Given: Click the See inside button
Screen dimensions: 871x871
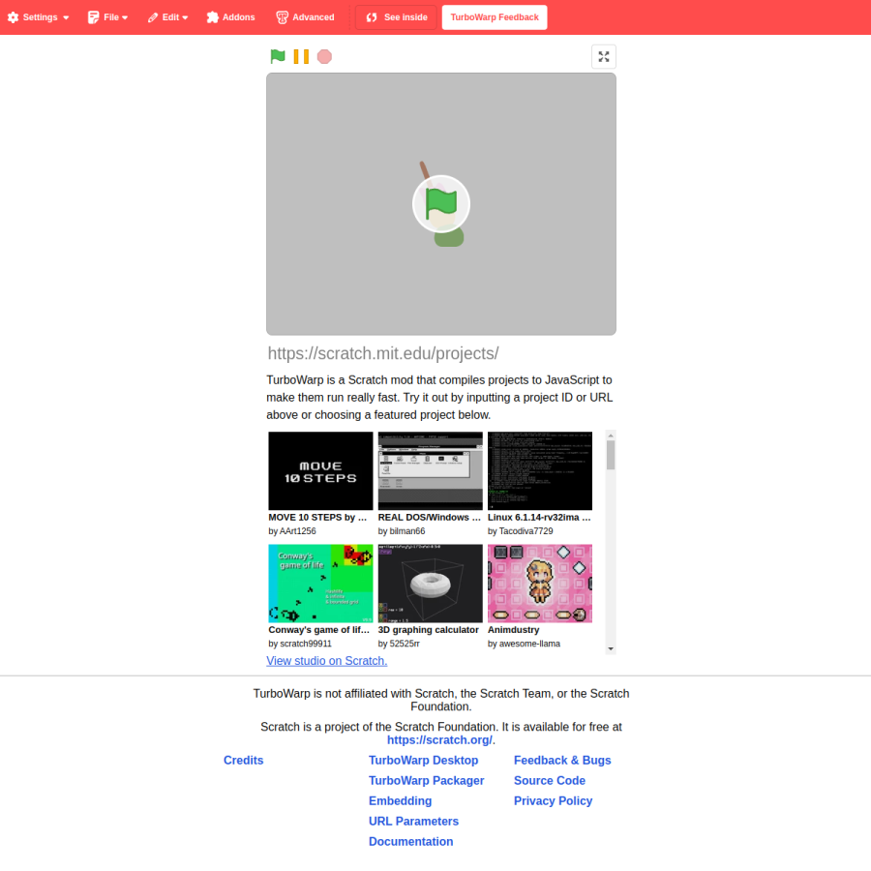Looking at the screenshot, I should click(396, 17).
